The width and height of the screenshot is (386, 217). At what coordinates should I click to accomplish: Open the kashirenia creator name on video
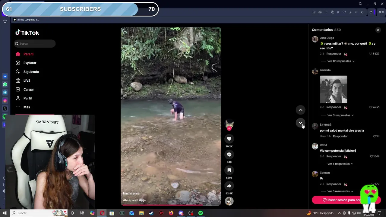tap(131, 193)
